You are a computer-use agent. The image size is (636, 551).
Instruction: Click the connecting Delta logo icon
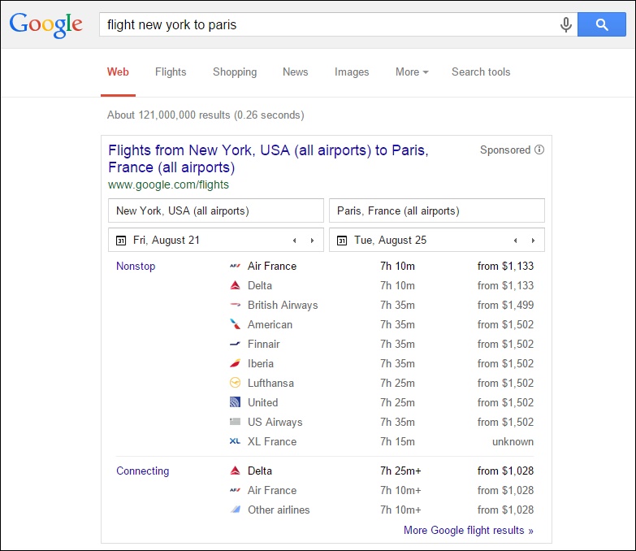235,471
